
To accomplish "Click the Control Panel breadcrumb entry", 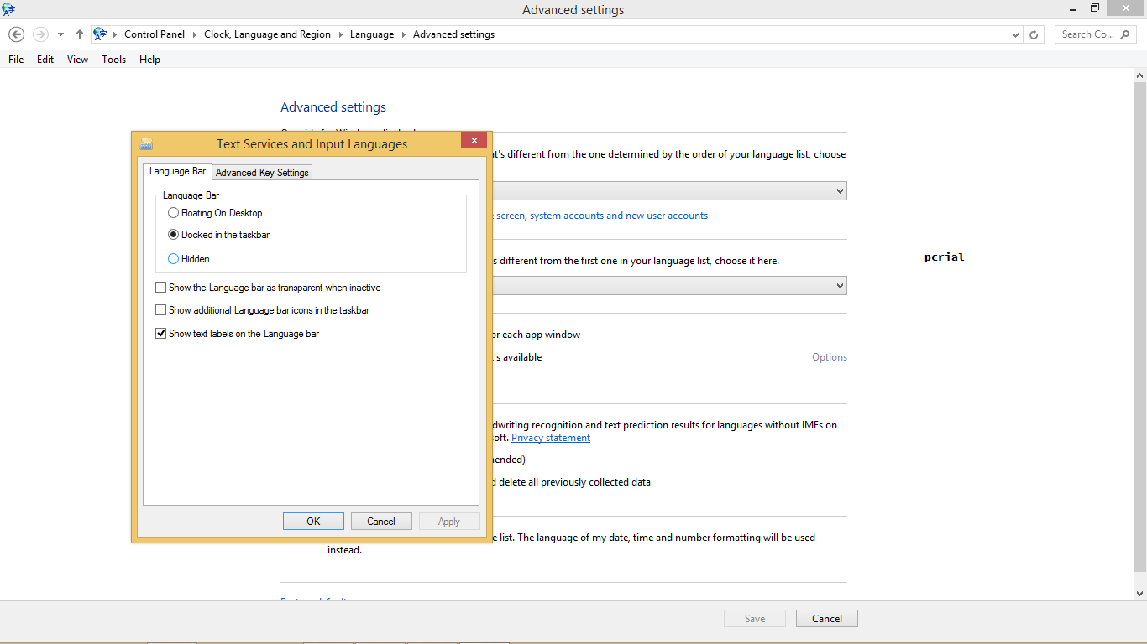I will (155, 34).
